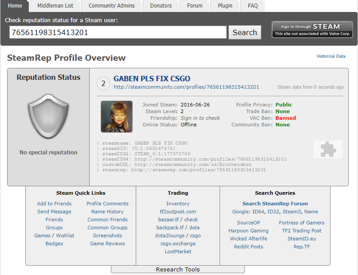Open the Wishlist link
Screen dimensions: 358x275
[x=65, y=236]
